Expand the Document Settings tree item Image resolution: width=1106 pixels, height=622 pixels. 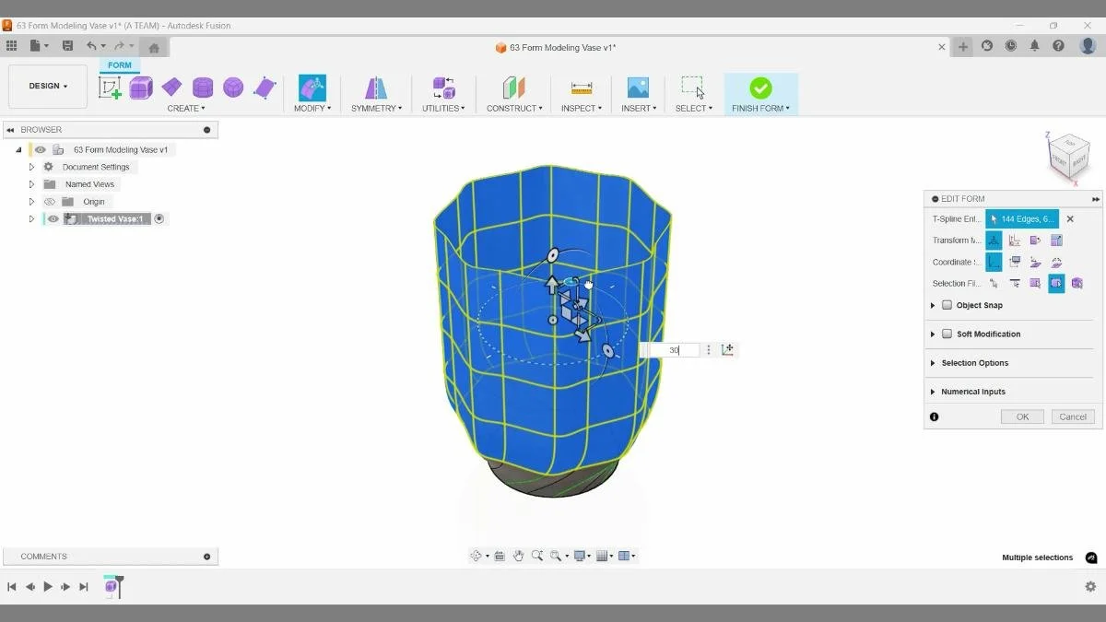click(x=31, y=166)
